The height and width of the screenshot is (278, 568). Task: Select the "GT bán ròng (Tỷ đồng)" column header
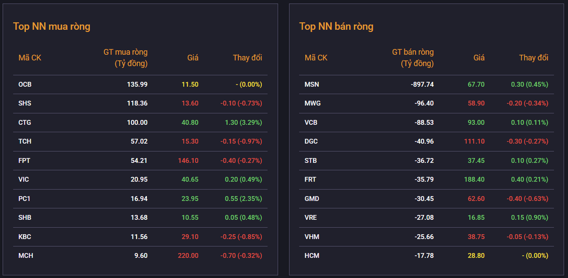click(x=413, y=58)
